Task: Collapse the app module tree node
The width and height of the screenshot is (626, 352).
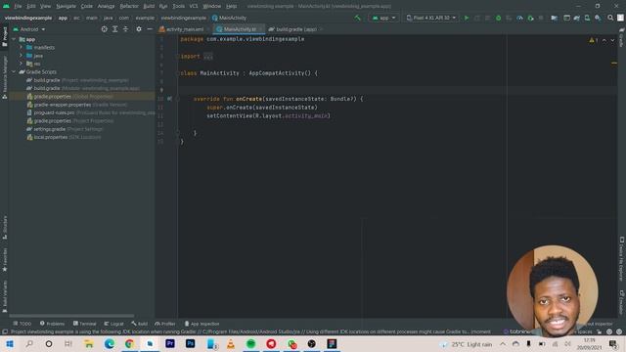Action: pos(14,39)
